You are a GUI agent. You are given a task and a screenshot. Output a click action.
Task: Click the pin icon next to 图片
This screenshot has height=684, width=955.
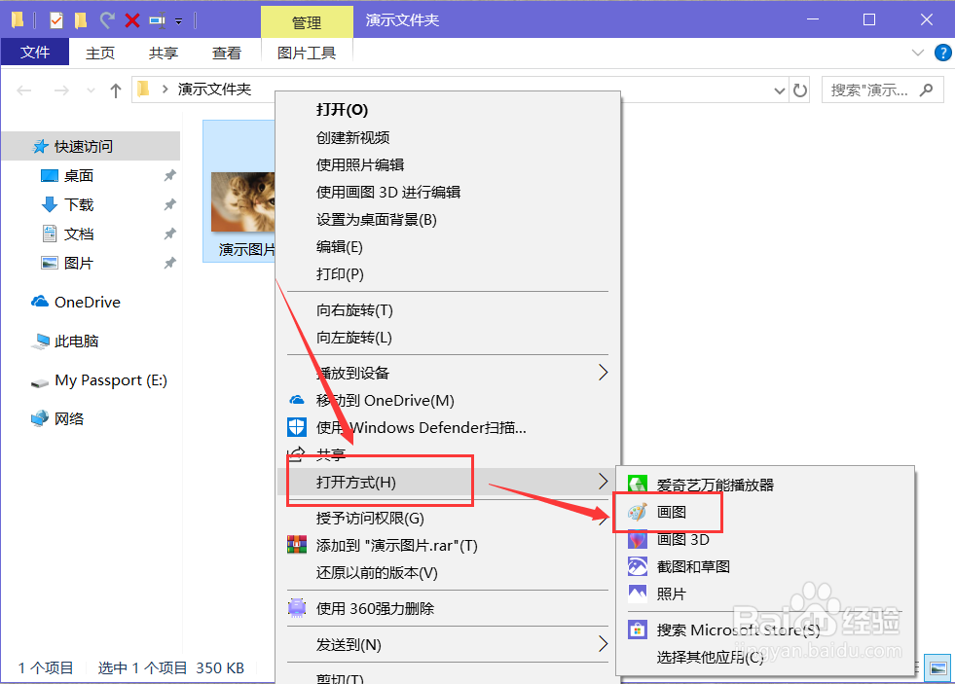tap(170, 264)
